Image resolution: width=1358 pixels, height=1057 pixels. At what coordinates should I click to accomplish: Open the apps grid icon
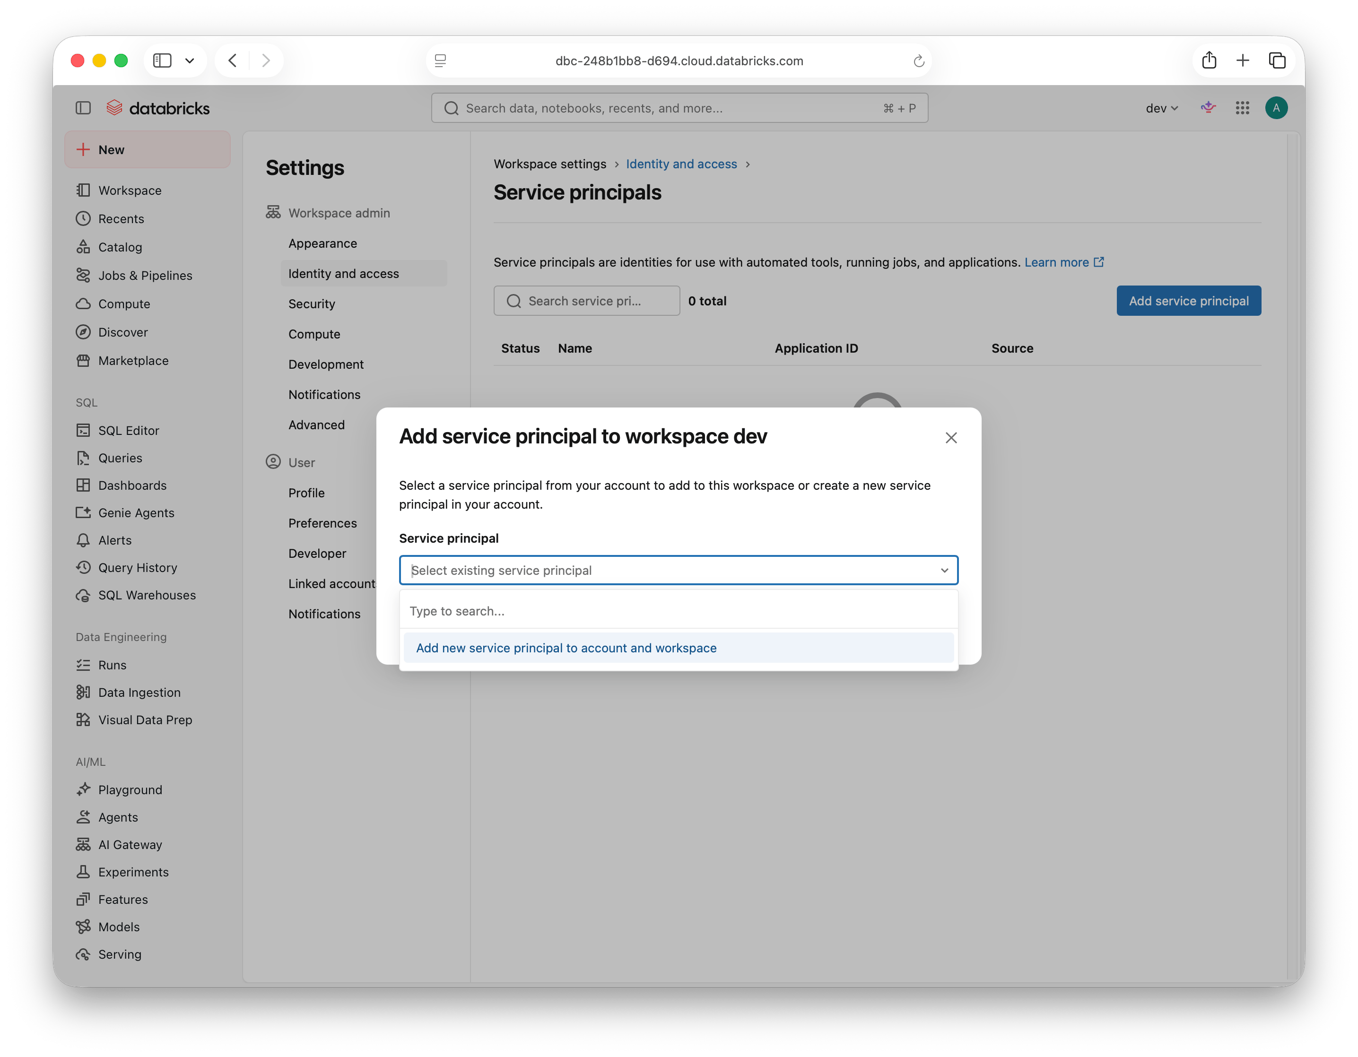[x=1242, y=108]
